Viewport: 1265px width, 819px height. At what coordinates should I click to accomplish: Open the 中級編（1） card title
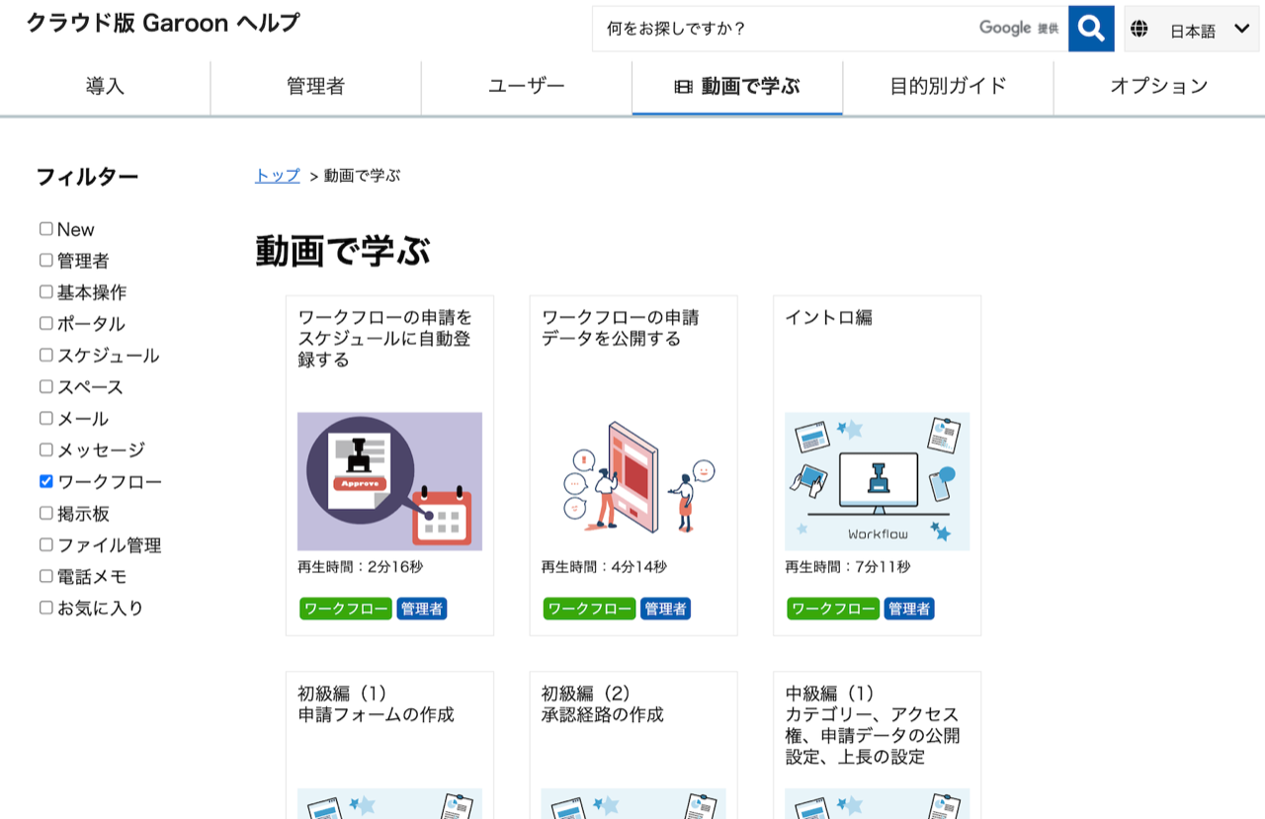[x=873, y=725]
